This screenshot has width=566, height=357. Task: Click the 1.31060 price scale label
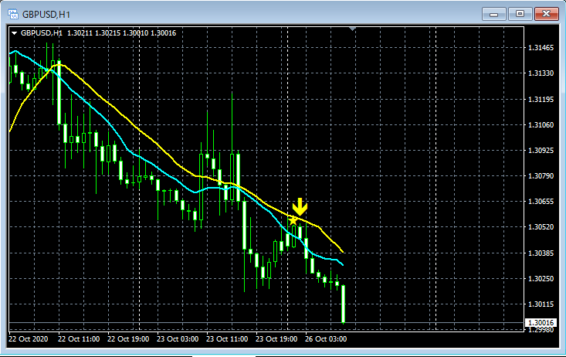click(541, 125)
